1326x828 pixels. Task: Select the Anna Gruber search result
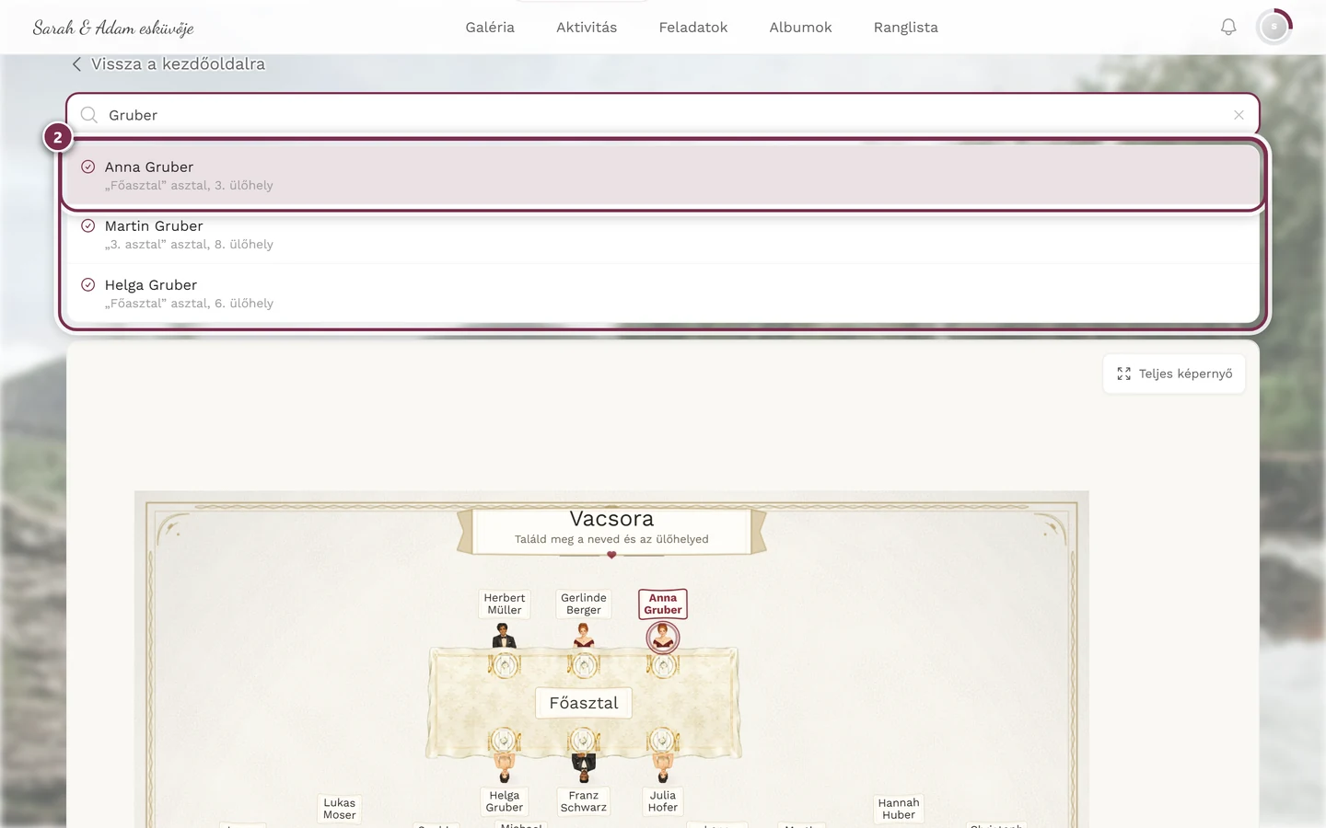pos(663,175)
